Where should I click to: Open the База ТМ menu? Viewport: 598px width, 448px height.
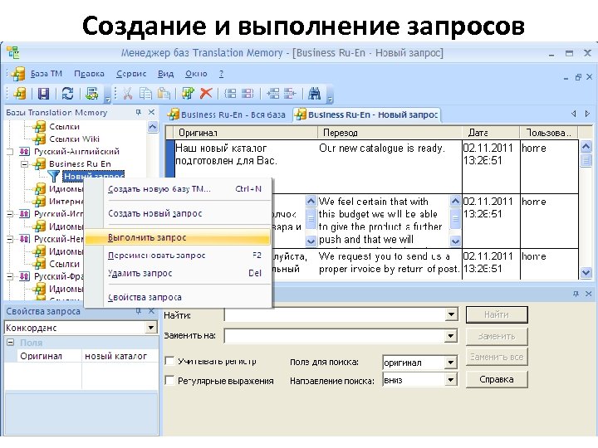pos(47,74)
